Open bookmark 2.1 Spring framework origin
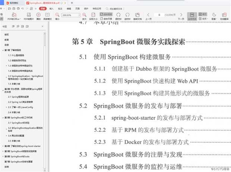This screenshot has width=231, height=172. tap(18, 97)
